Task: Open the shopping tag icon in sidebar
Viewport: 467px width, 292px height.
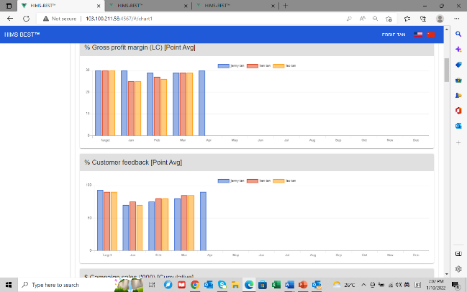Action: (458, 64)
